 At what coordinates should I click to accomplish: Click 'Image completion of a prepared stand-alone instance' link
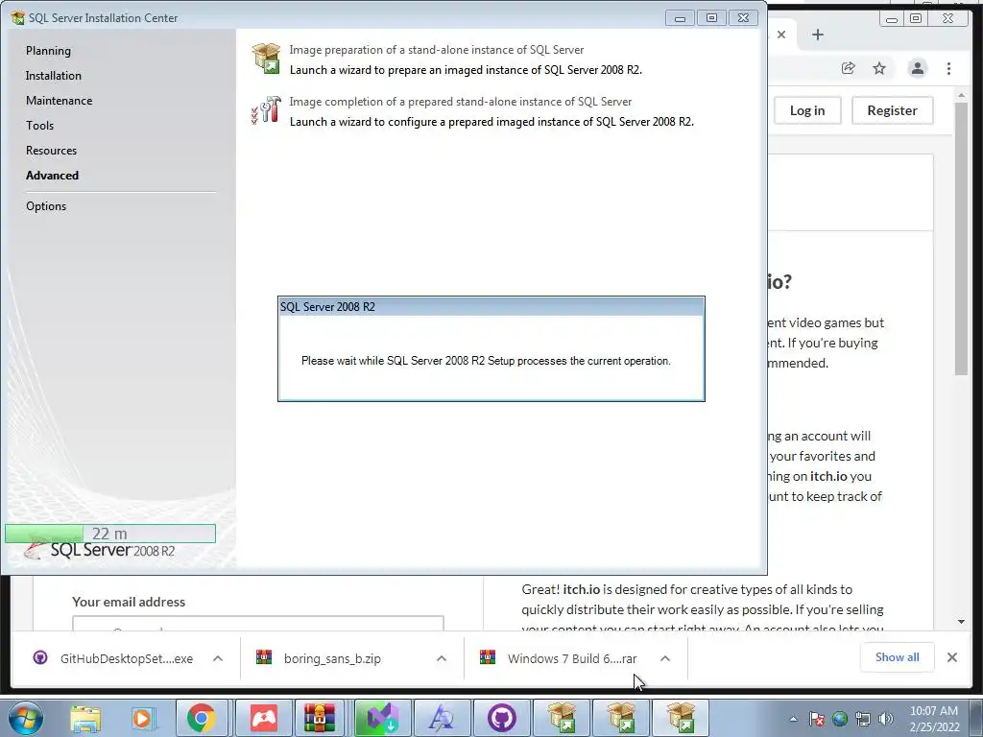pyautogui.click(x=460, y=102)
